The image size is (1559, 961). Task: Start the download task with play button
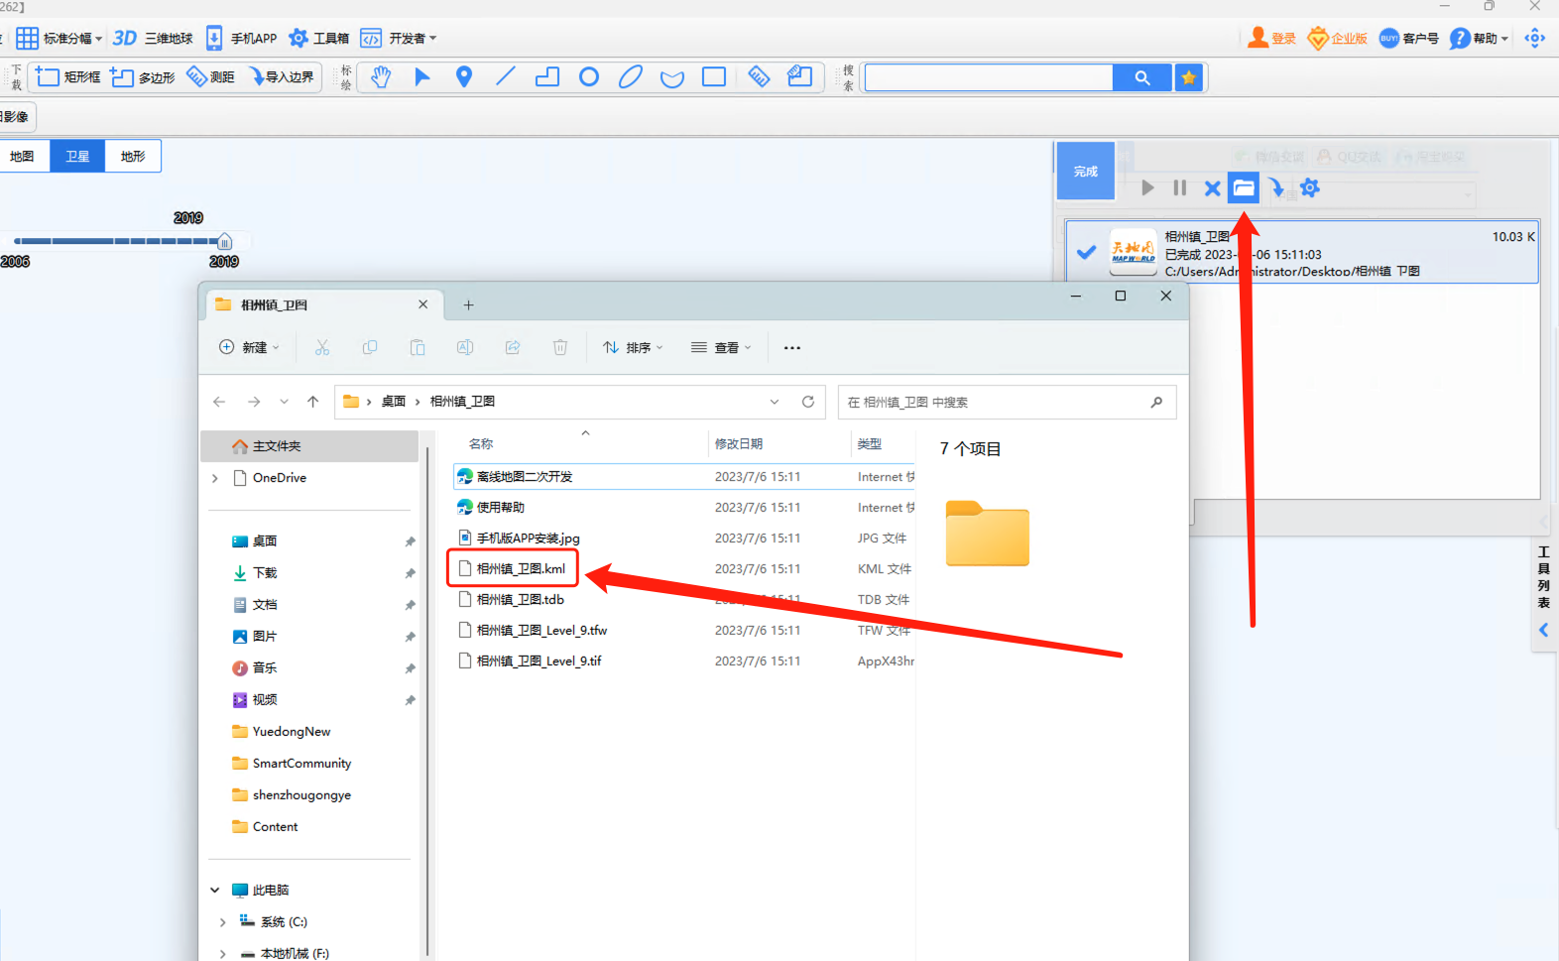[1147, 187]
